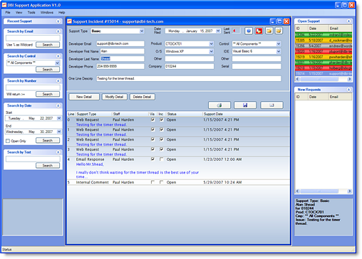
Task: Open the O/S dropdown showing Windows XP
Action: point(211,51)
